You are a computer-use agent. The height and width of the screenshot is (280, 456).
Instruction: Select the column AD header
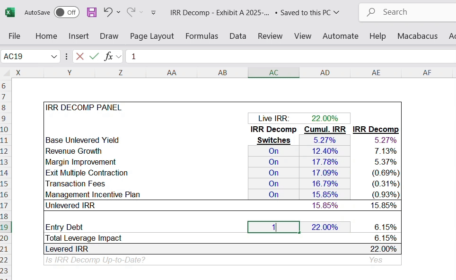click(324, 72)
